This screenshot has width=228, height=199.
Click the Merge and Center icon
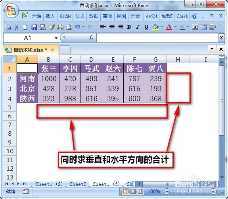point(195,27)
